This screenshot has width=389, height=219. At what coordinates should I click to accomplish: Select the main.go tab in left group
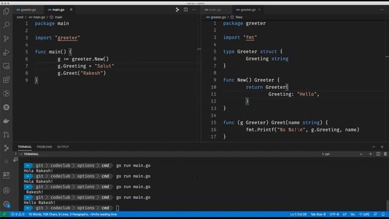pos(58,10)
